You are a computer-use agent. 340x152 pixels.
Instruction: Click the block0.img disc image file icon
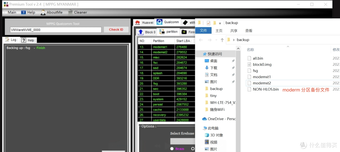(249, 64)
